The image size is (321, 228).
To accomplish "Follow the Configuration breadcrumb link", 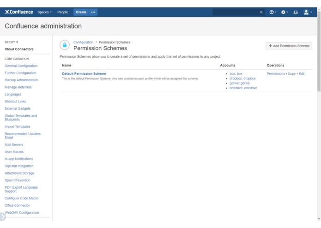I will 83,42.
